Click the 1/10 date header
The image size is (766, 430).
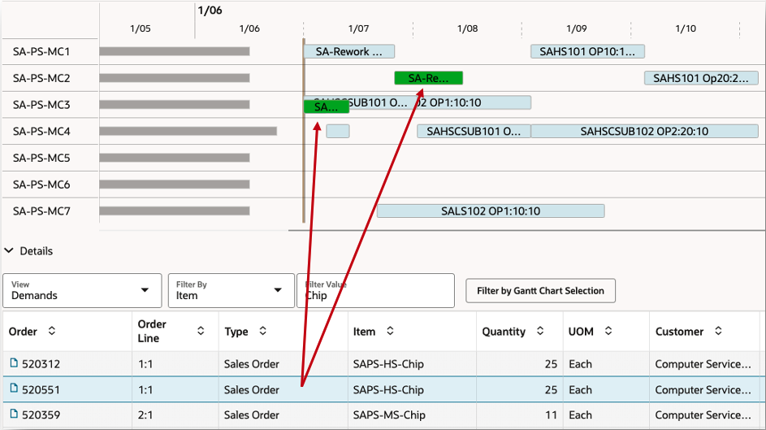pos(686,28)
